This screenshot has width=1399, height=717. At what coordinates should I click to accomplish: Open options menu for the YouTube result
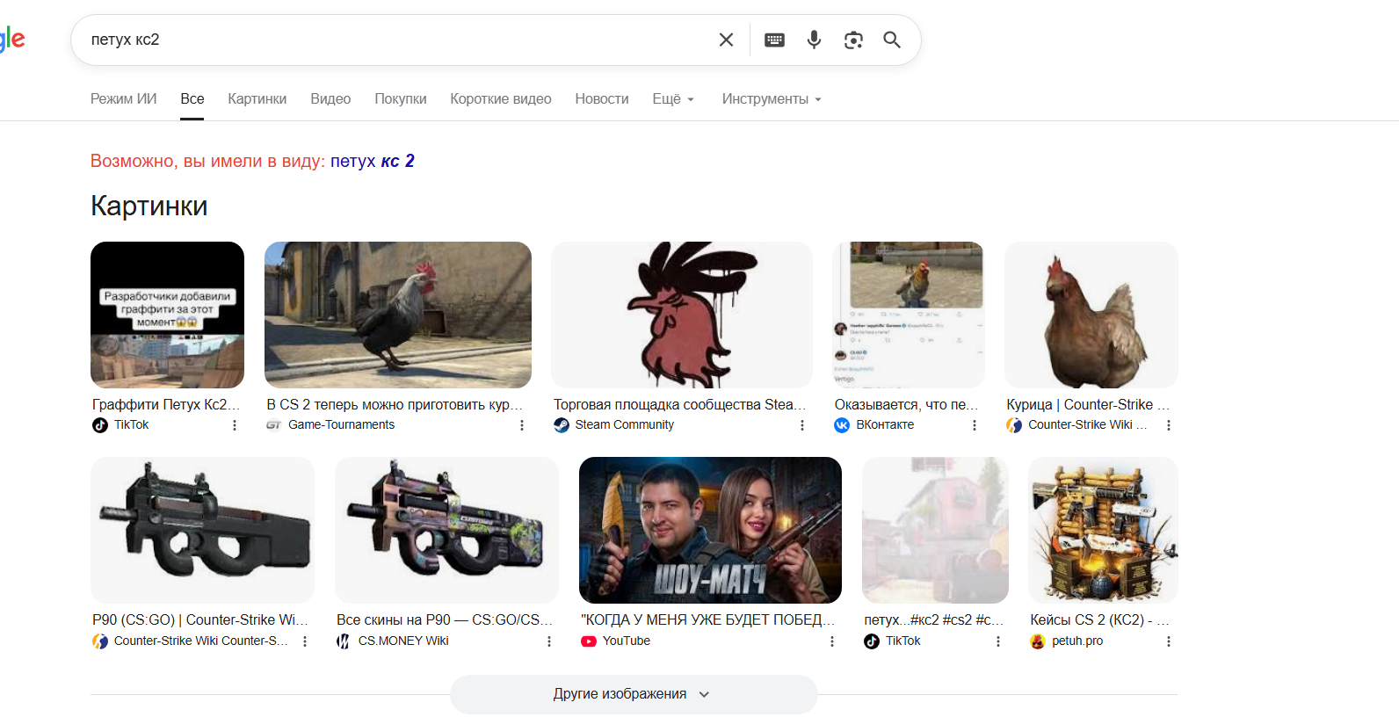(832, 641)
